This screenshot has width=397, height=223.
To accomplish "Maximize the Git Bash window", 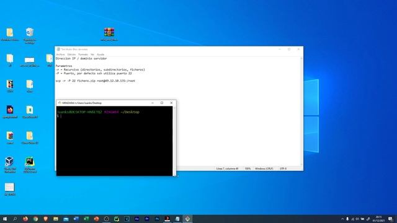I will point(162,103).
